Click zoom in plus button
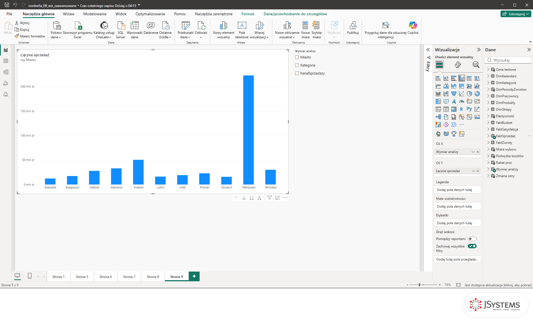The image size is (533, 322). tap(440, 285)
